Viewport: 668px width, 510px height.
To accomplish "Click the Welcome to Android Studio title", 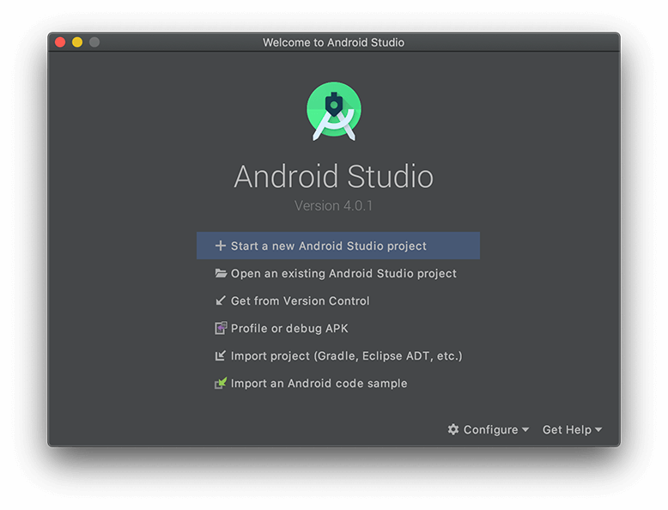I will (334, 43).
